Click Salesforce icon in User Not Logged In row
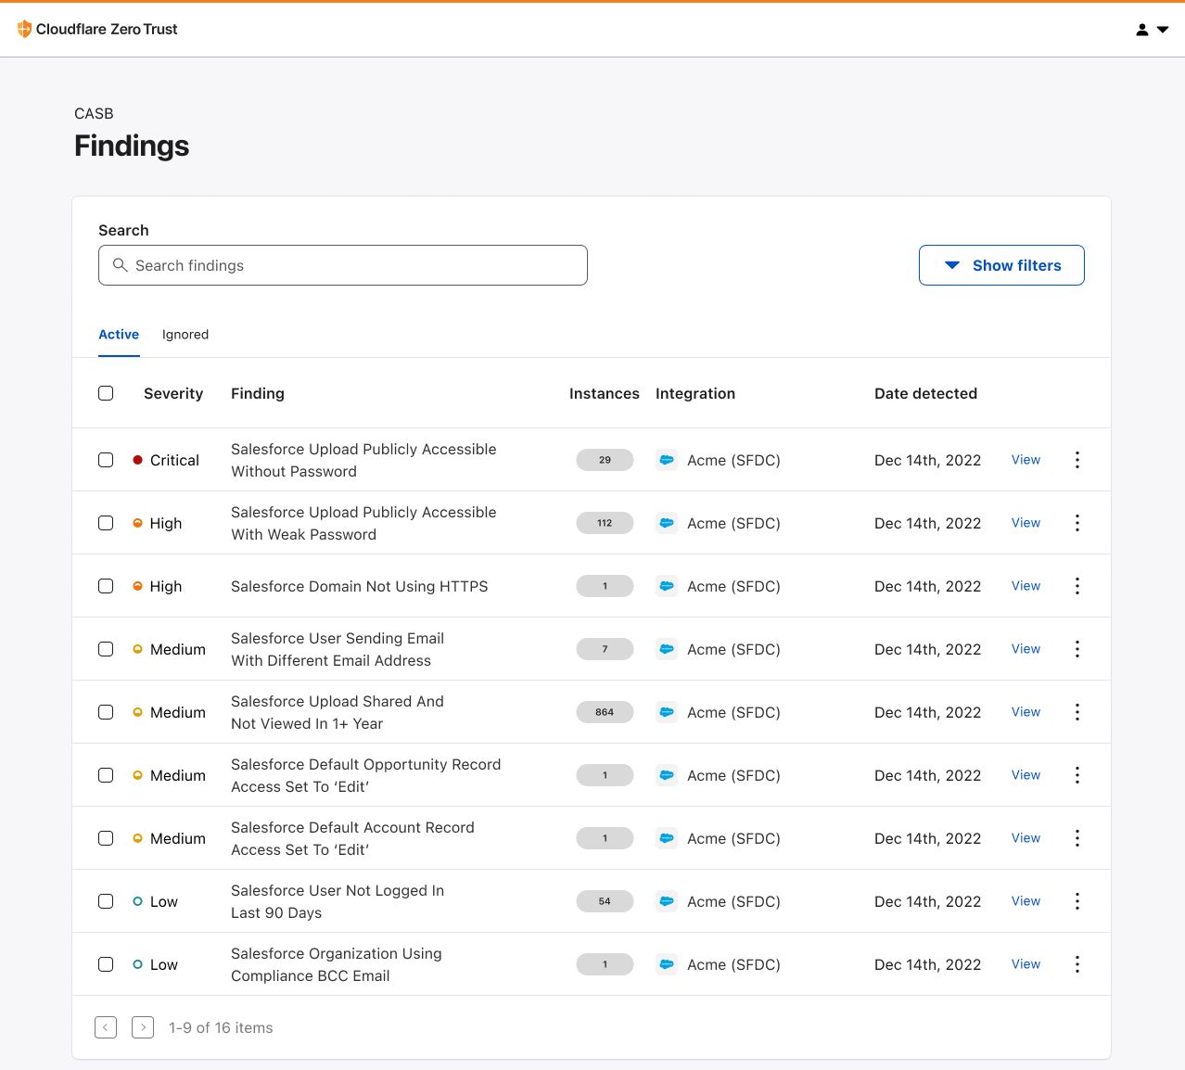 click(667, 901)
